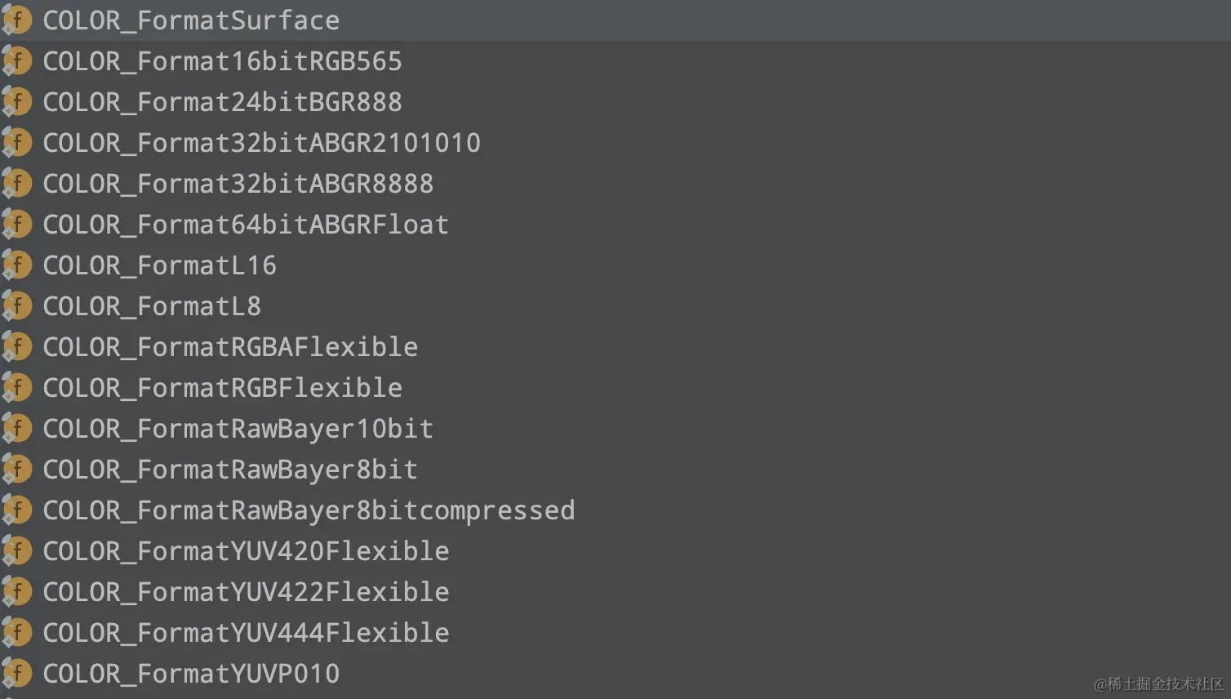This screenshot has width=1231, height=699.
Task: Click the field icon beside COLOR_FormatRGBAFlexible
Action: coord(17,347)
